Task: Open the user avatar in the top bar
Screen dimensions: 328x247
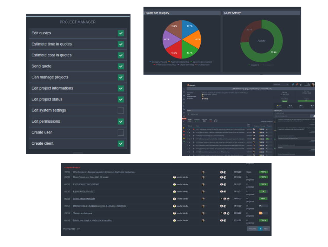Action: click(313, 85)
